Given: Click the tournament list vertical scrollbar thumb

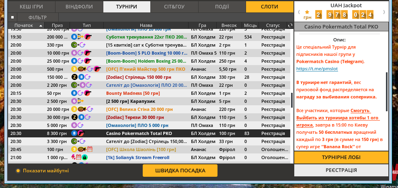Looking at the screenshot, I should click(x=292, y=100).
